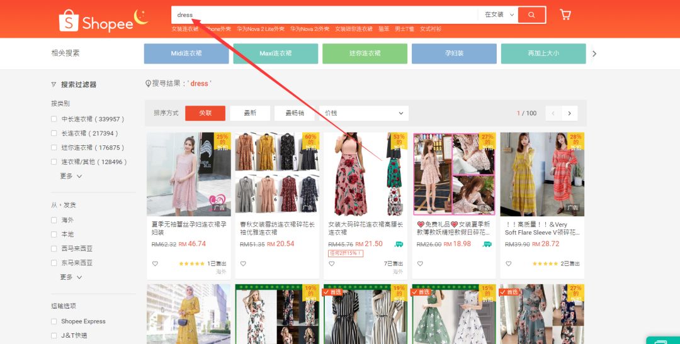Click the search filter funnel icon

point(54,84)
